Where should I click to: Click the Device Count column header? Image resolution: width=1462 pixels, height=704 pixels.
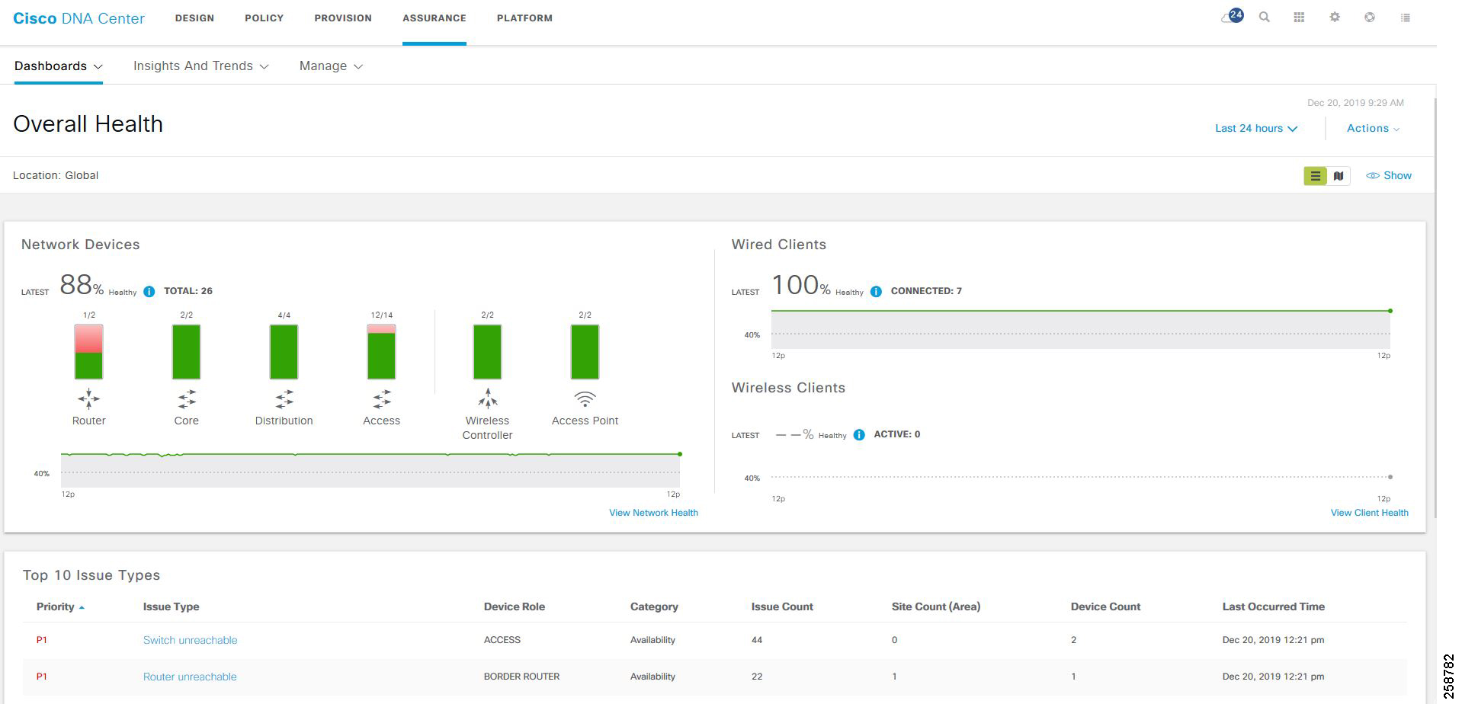tap(1105, 606)
